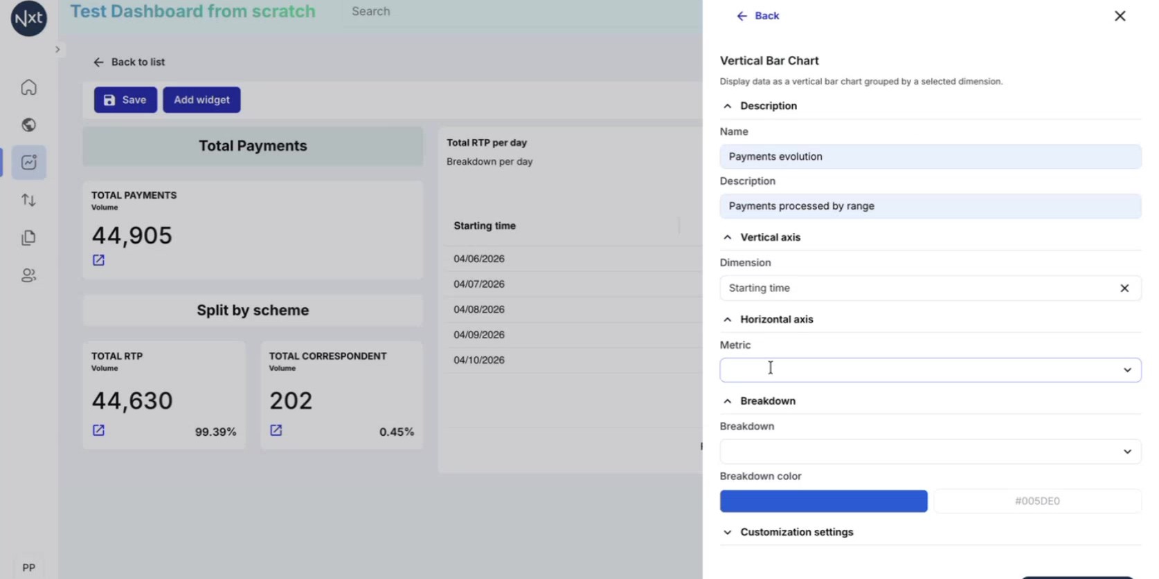Expand the Customization settings section
1159x579 pixels.
point(727,533)
